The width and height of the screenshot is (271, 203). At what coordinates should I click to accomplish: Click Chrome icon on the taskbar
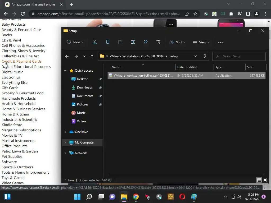(x=136, y=197)
